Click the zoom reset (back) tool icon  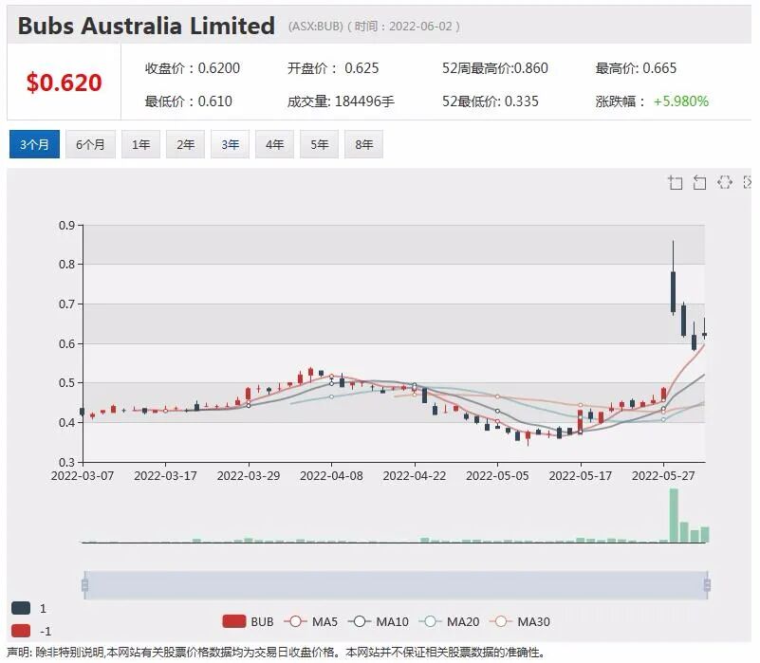[699, 182]
